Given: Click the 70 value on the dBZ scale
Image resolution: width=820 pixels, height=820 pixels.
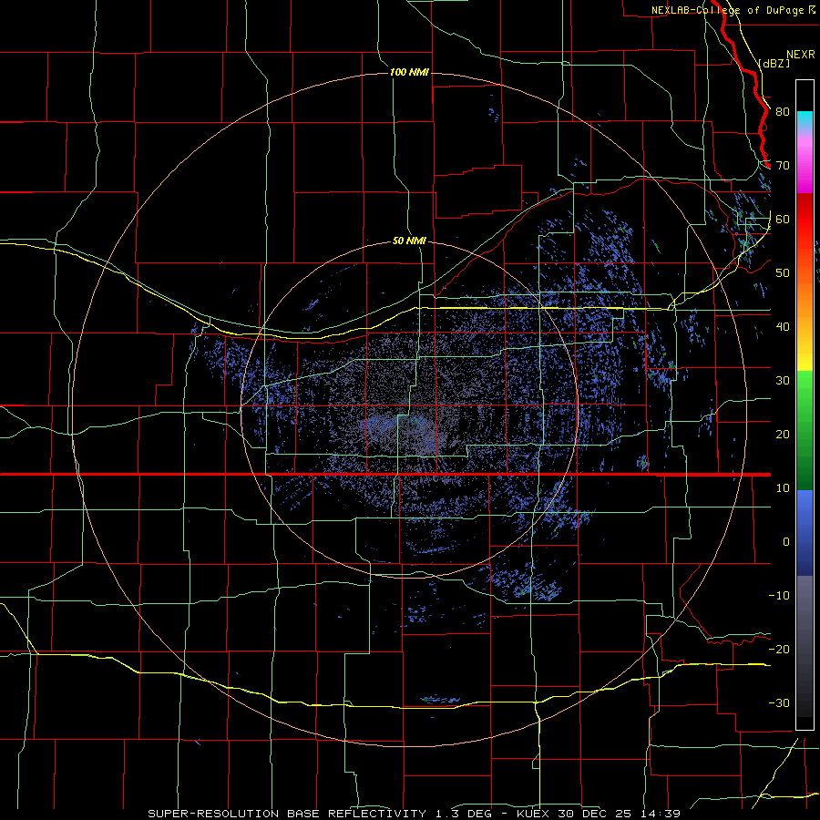Looking at the screenshot, I should [783, 166].
